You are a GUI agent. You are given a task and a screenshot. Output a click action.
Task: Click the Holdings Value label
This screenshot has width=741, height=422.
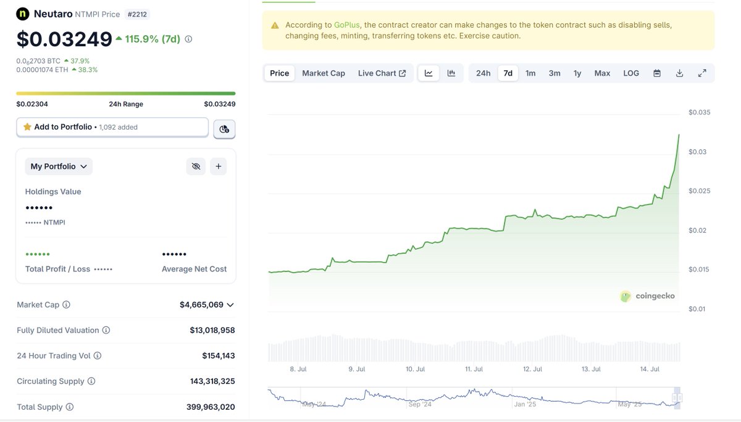pos(53,191)
